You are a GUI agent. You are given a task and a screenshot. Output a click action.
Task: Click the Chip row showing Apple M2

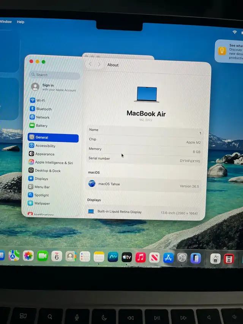point(144,140)
